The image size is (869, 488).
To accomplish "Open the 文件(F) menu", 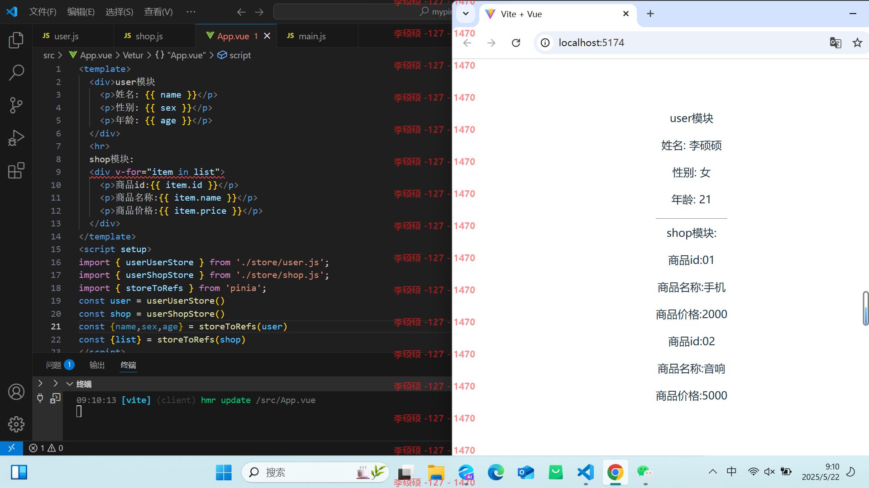I will 43,12.
